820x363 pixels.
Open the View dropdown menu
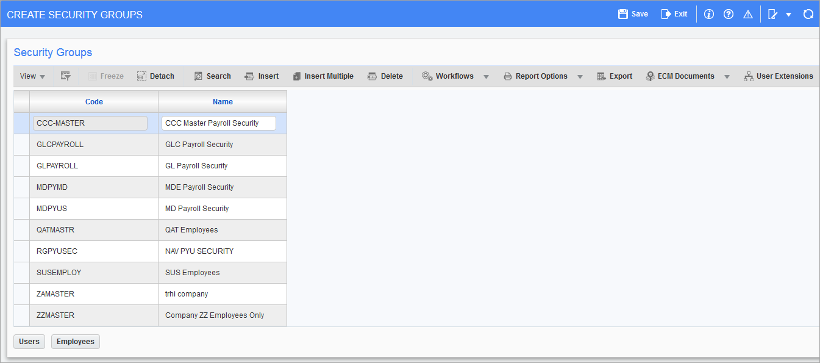point(32,76)
